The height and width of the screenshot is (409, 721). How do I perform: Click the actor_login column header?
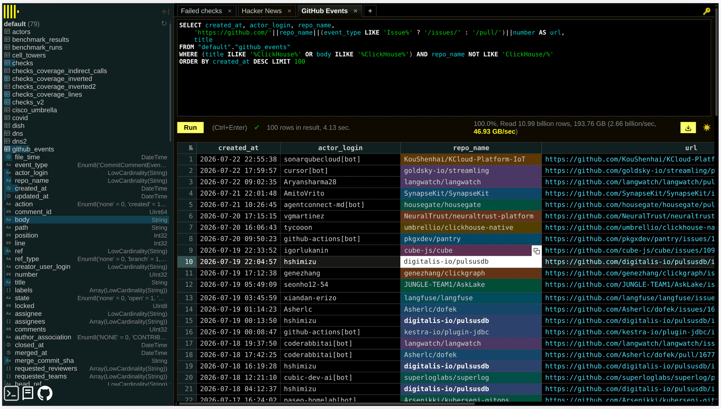340,148
